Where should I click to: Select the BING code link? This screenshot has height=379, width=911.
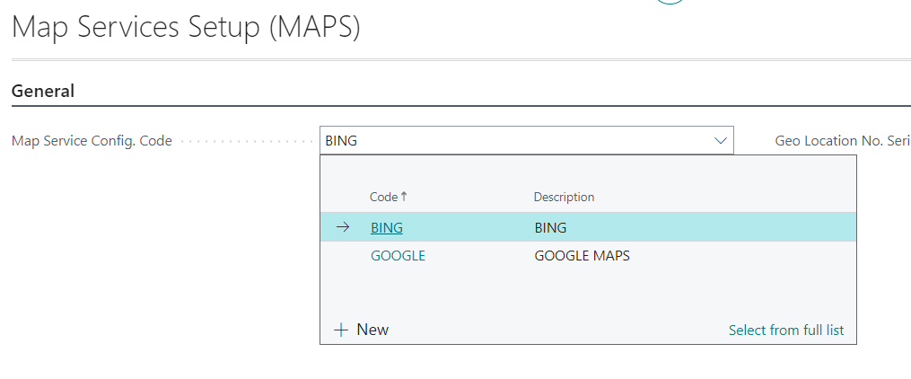click(386, 228)
